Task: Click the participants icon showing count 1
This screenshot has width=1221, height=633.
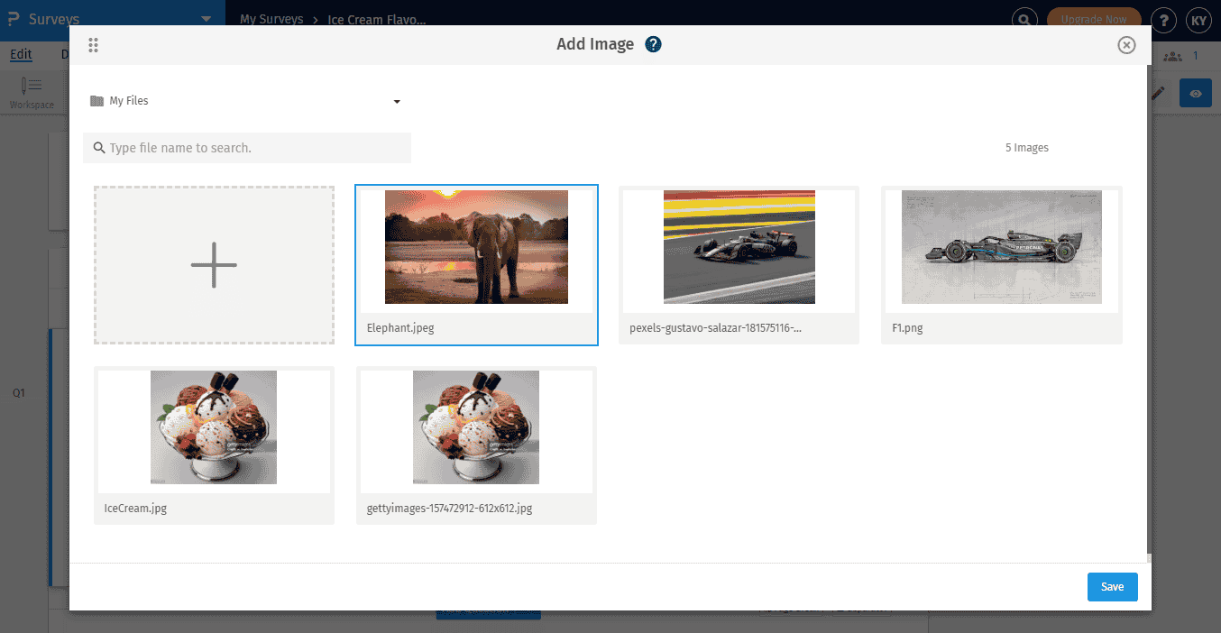Action: [x=1175, y=55]
